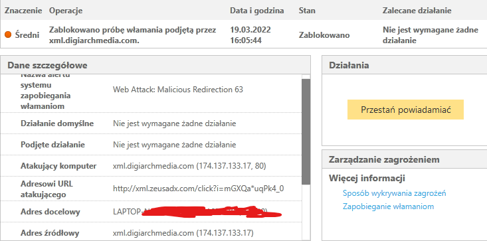Image resolution: width=487 pixels, height=241 pixels.
Task: Click the Zalecane działanie column header
Action: point(417,11)
